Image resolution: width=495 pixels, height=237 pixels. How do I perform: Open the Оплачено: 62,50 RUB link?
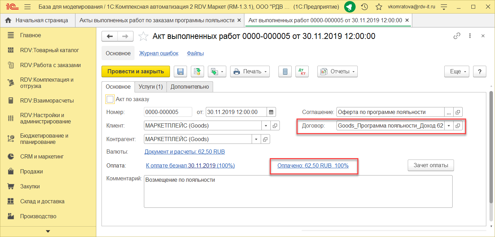click(x=313, y=166)
